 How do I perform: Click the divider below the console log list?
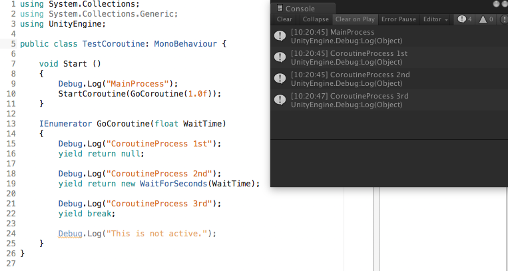pos(389,140)
